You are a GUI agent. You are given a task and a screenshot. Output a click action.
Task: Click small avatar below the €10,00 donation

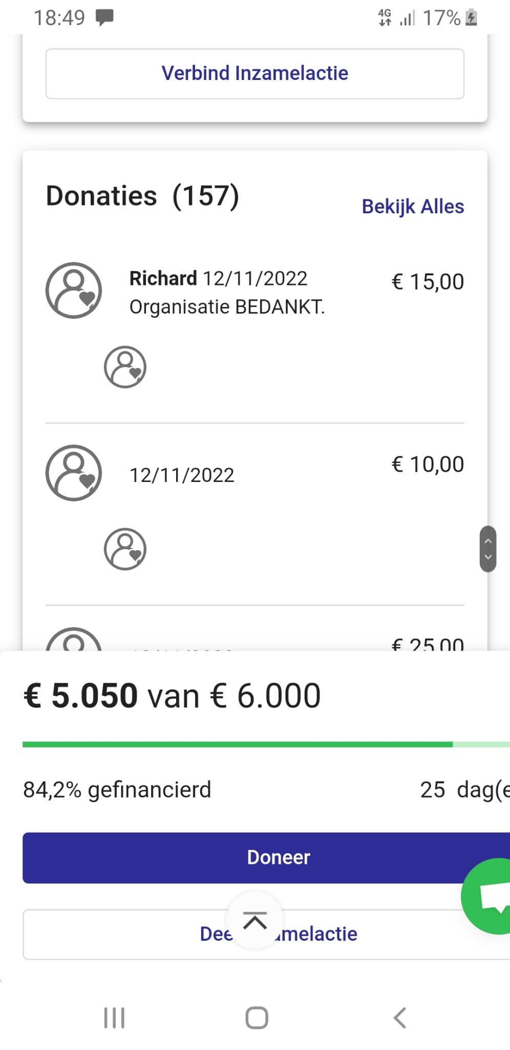[125, 549]
